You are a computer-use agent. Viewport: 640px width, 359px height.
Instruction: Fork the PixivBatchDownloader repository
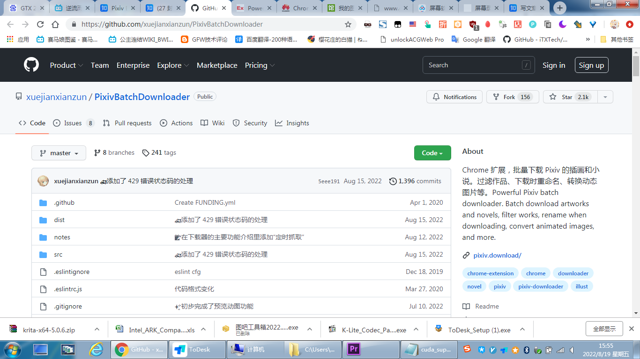[x=513, y=97]
